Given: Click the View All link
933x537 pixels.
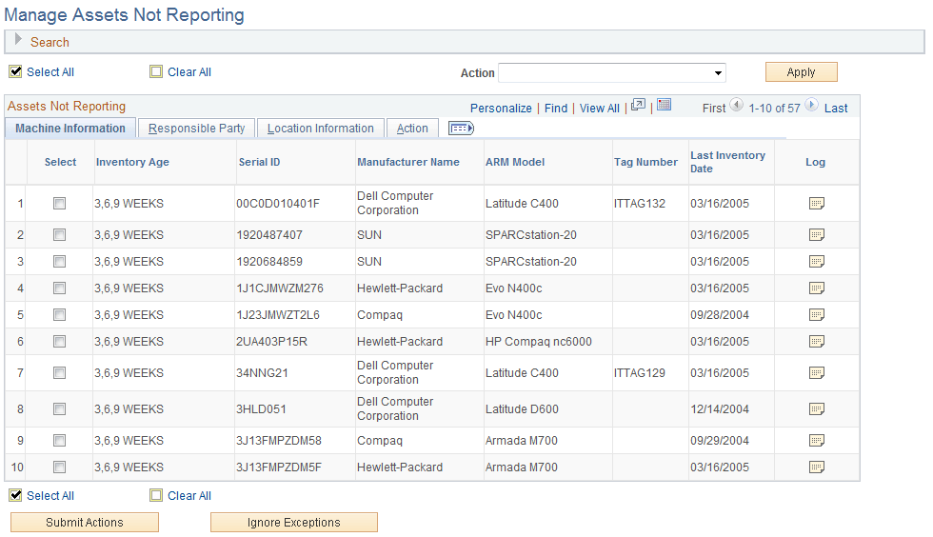Looking at the screenshot, I should click(x=599, y=109).
